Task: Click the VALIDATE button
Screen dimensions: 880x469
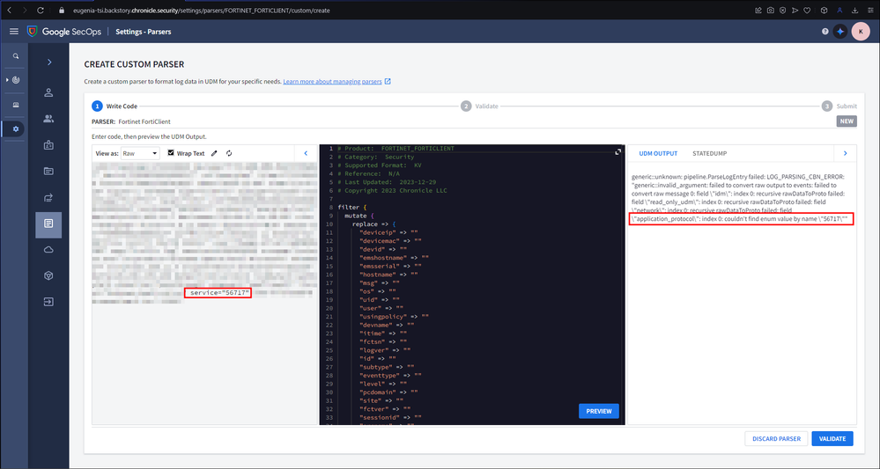Action: coord(832,439)
